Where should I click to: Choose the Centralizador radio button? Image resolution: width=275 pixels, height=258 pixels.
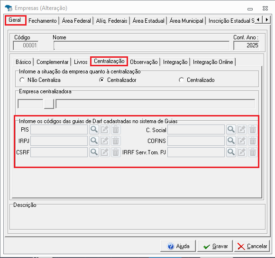click(102, 80)
